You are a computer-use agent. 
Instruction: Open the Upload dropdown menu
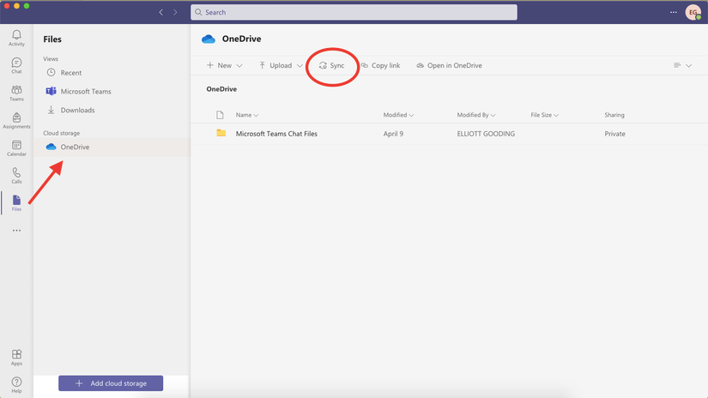[281, 65]
